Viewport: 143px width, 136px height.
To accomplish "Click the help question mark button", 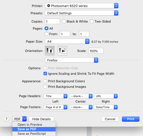I will tap(6, 119).
